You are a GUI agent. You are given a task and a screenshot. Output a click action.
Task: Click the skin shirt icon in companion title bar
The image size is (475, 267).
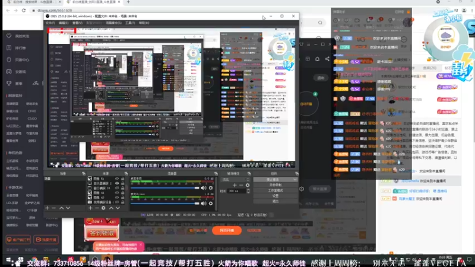tap(301, 44)
